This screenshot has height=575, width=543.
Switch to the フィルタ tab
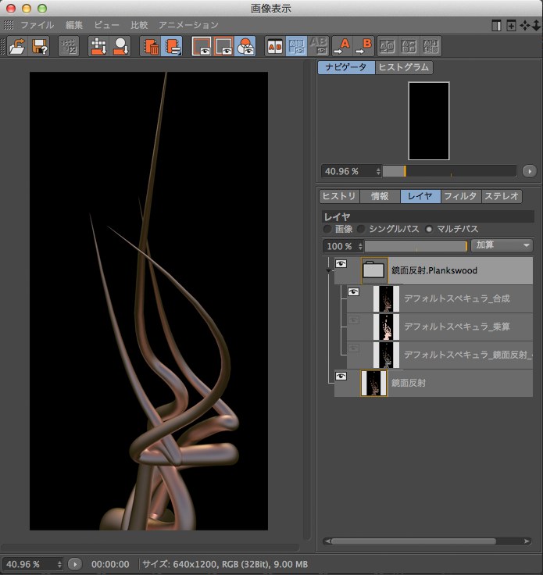click(x=461, y=196)
